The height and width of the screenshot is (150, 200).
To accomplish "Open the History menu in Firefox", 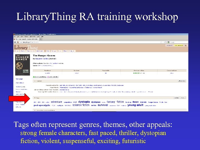I will click(26, 36).
